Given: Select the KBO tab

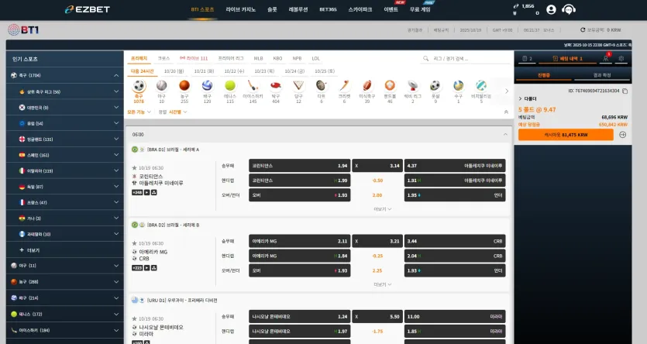Looking at the screenshot, I should click(277, 59).
